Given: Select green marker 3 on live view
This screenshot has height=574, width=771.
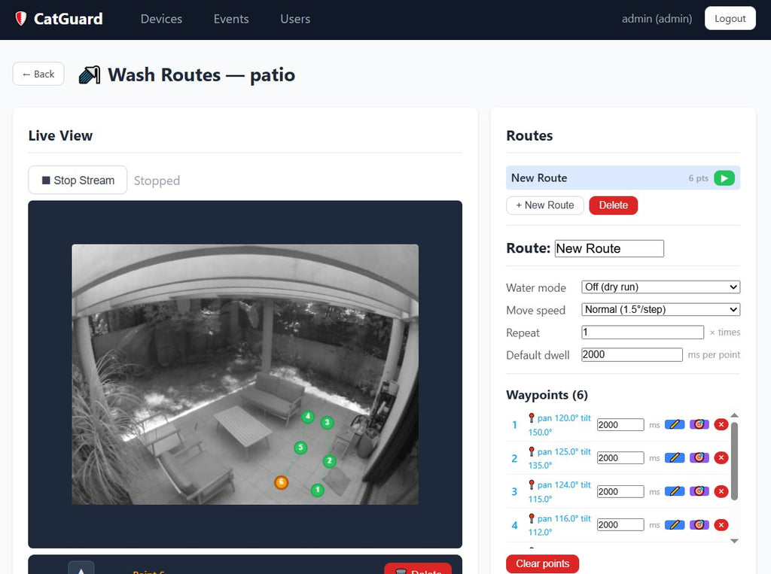Looking at the screenshot, I should click(x=327, y=423).
